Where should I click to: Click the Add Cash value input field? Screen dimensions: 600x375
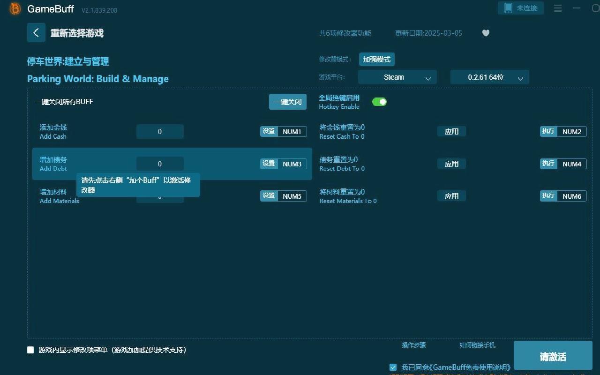pos(160,132)
